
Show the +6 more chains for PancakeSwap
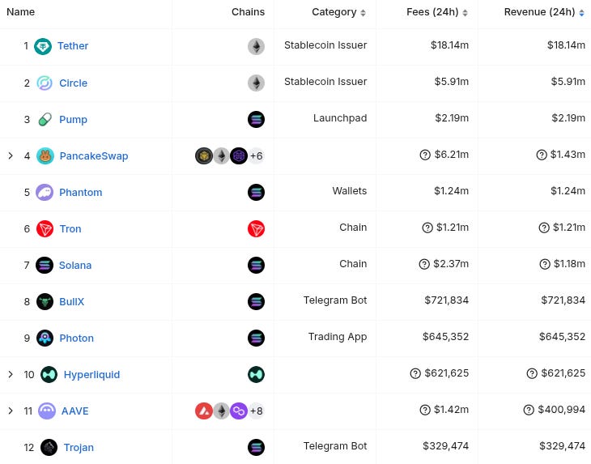click(x=257, y=156)
